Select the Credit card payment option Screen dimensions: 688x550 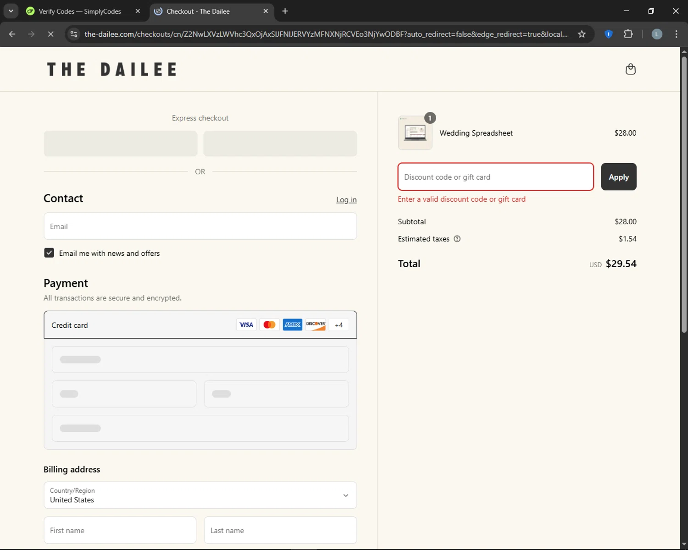(200, 325)
